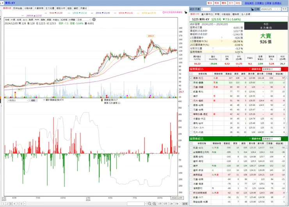Open chart settings gear icon
This screenshot has width=289, height=207.
[x=94, y=19]
